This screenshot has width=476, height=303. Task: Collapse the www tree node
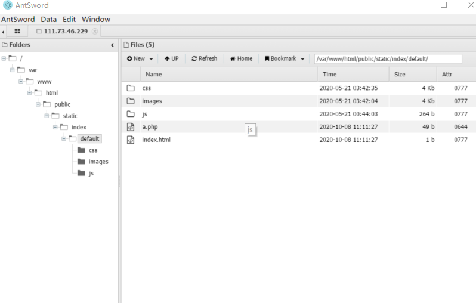[x=21, y=81]
